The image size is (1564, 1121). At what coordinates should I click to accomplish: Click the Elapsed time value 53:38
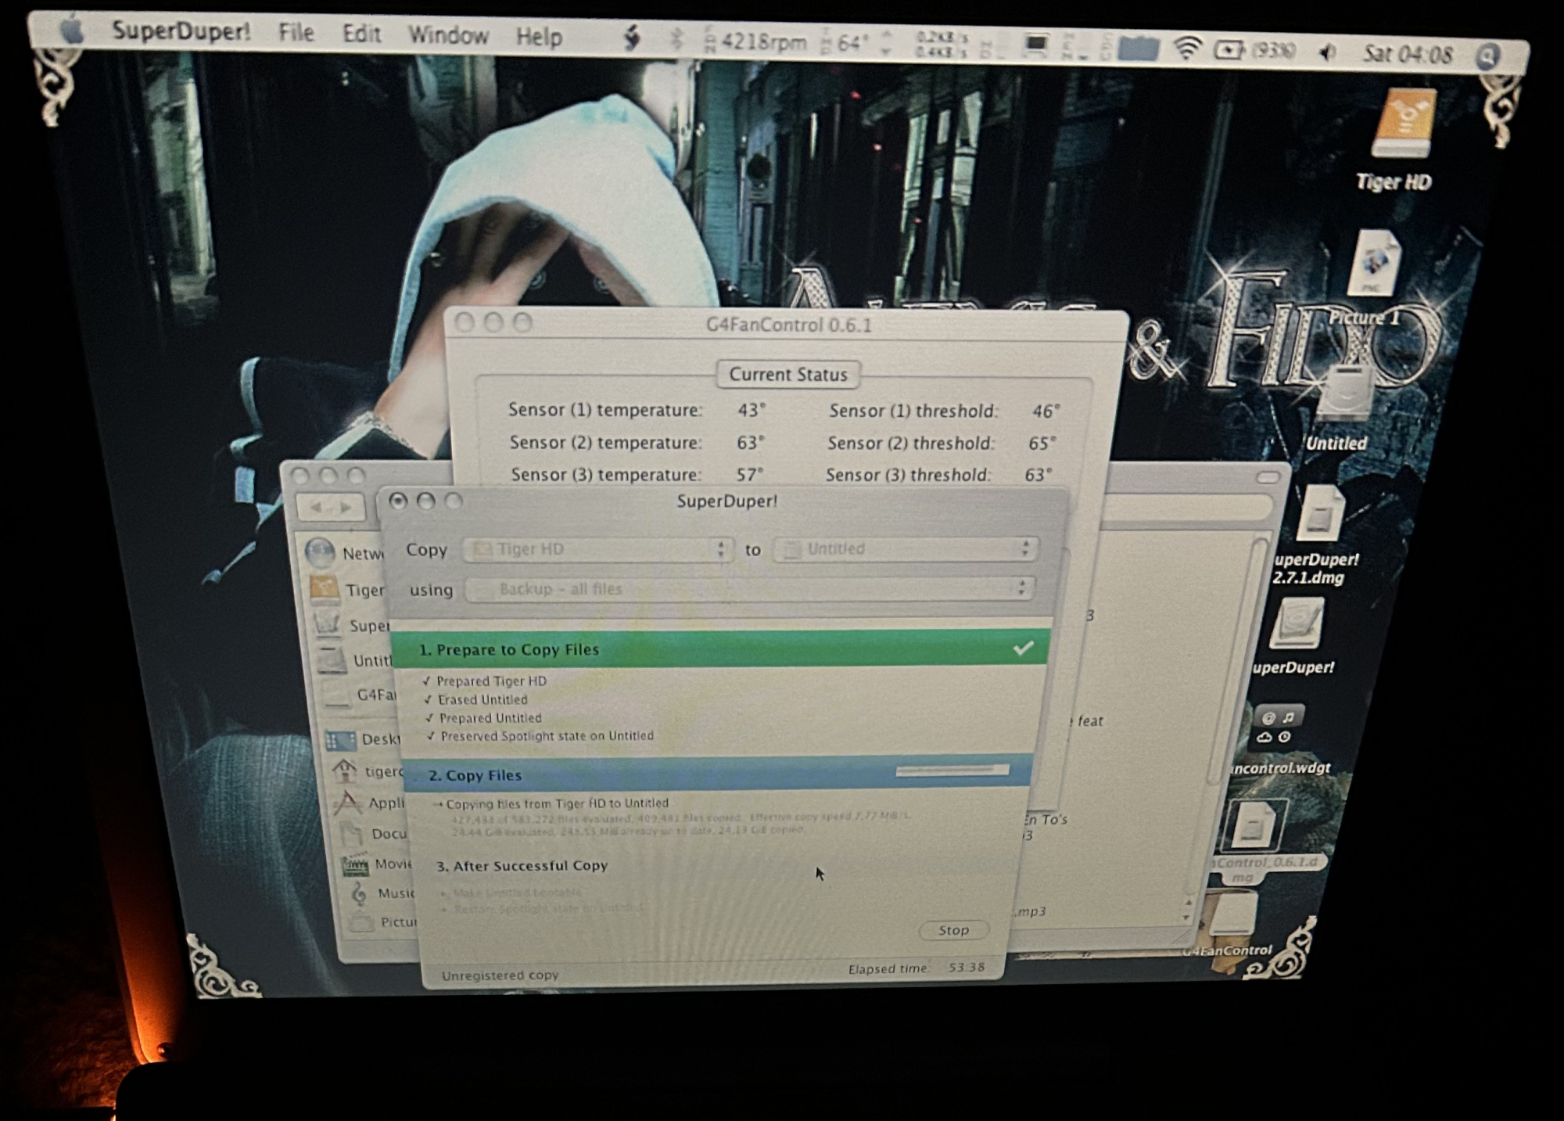967,968
